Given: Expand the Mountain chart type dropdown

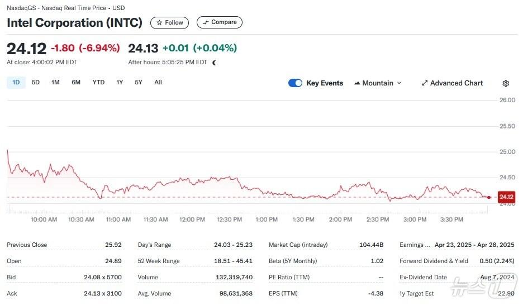Looking at the screenshot, I should [378, 83].
